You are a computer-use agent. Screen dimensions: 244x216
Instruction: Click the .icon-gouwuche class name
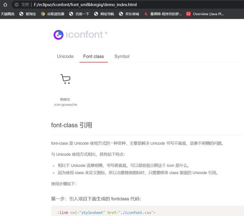(66, 104)
